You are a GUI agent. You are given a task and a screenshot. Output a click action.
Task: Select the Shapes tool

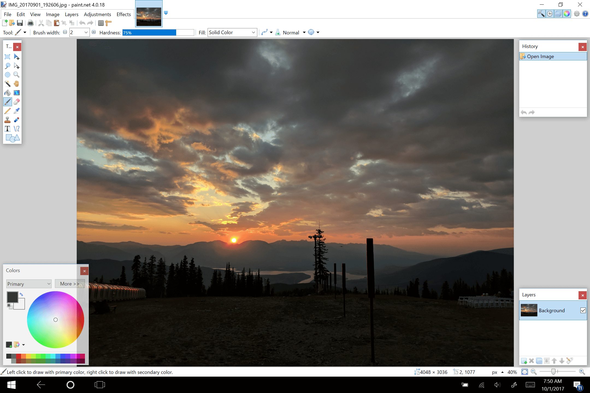13,138
